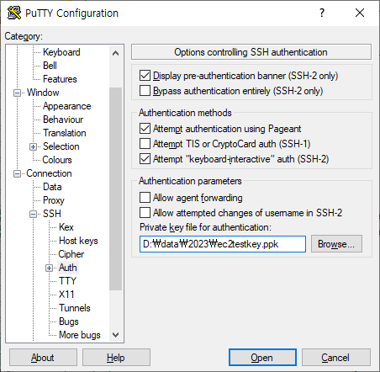This screenshot has width=380, height=372.
Task: Select SSH category
Action: [x=52, y=214]
